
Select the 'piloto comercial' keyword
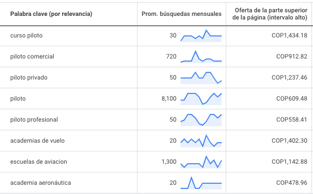click(x=32, y=56)
